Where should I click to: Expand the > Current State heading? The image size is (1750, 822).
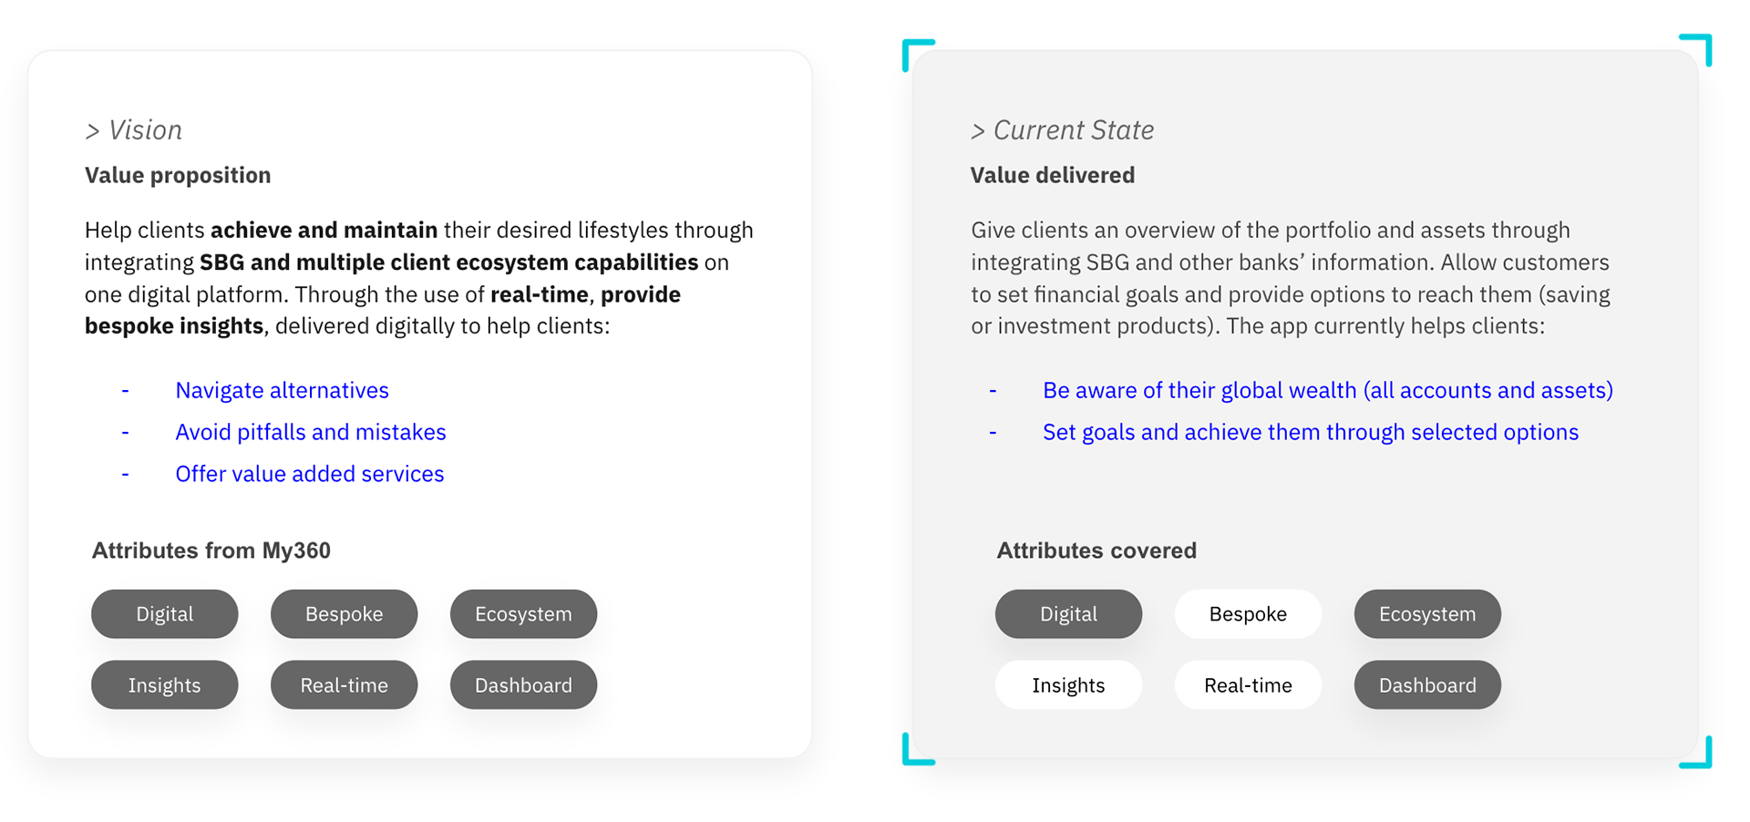click(1063, 130)
